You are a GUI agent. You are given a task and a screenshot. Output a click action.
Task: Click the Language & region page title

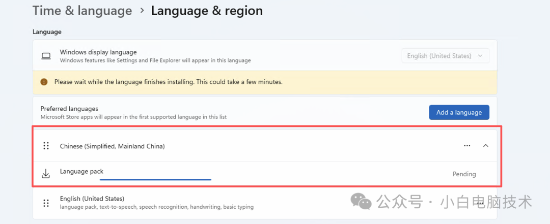pyautogui.click(x=207, y=11)
